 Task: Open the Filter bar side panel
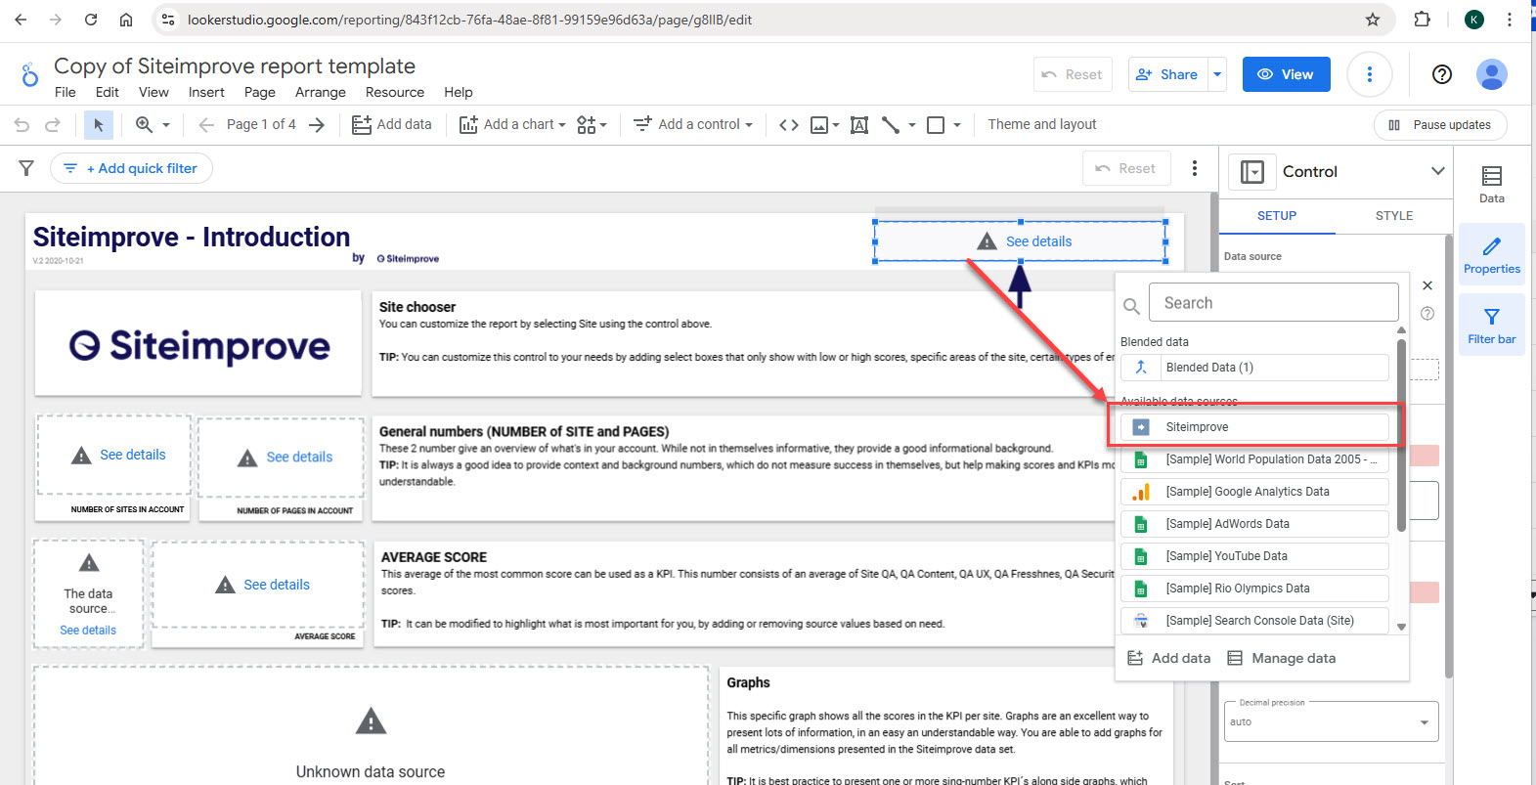(x=1492, y=326)
